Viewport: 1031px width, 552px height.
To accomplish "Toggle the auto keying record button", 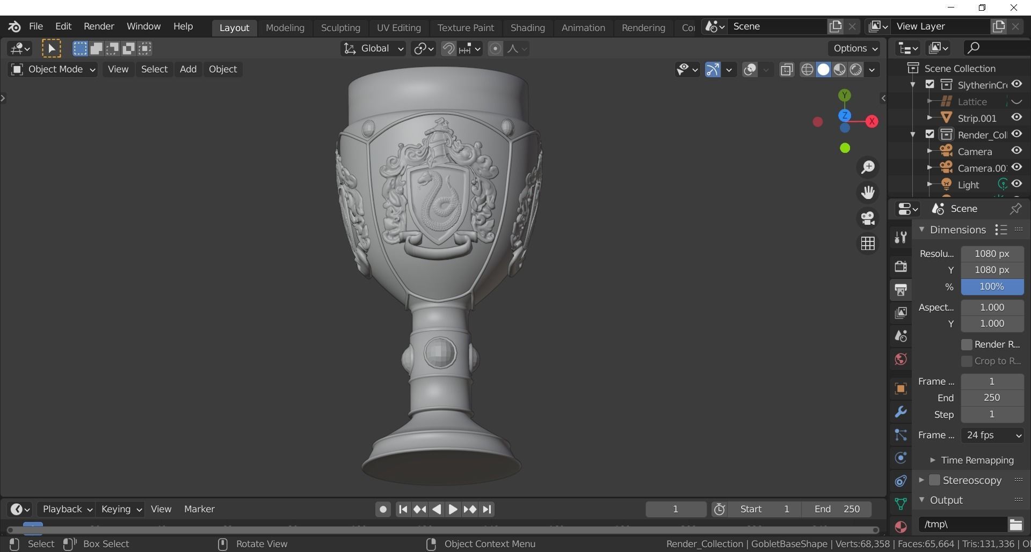I will click(382, 510).
